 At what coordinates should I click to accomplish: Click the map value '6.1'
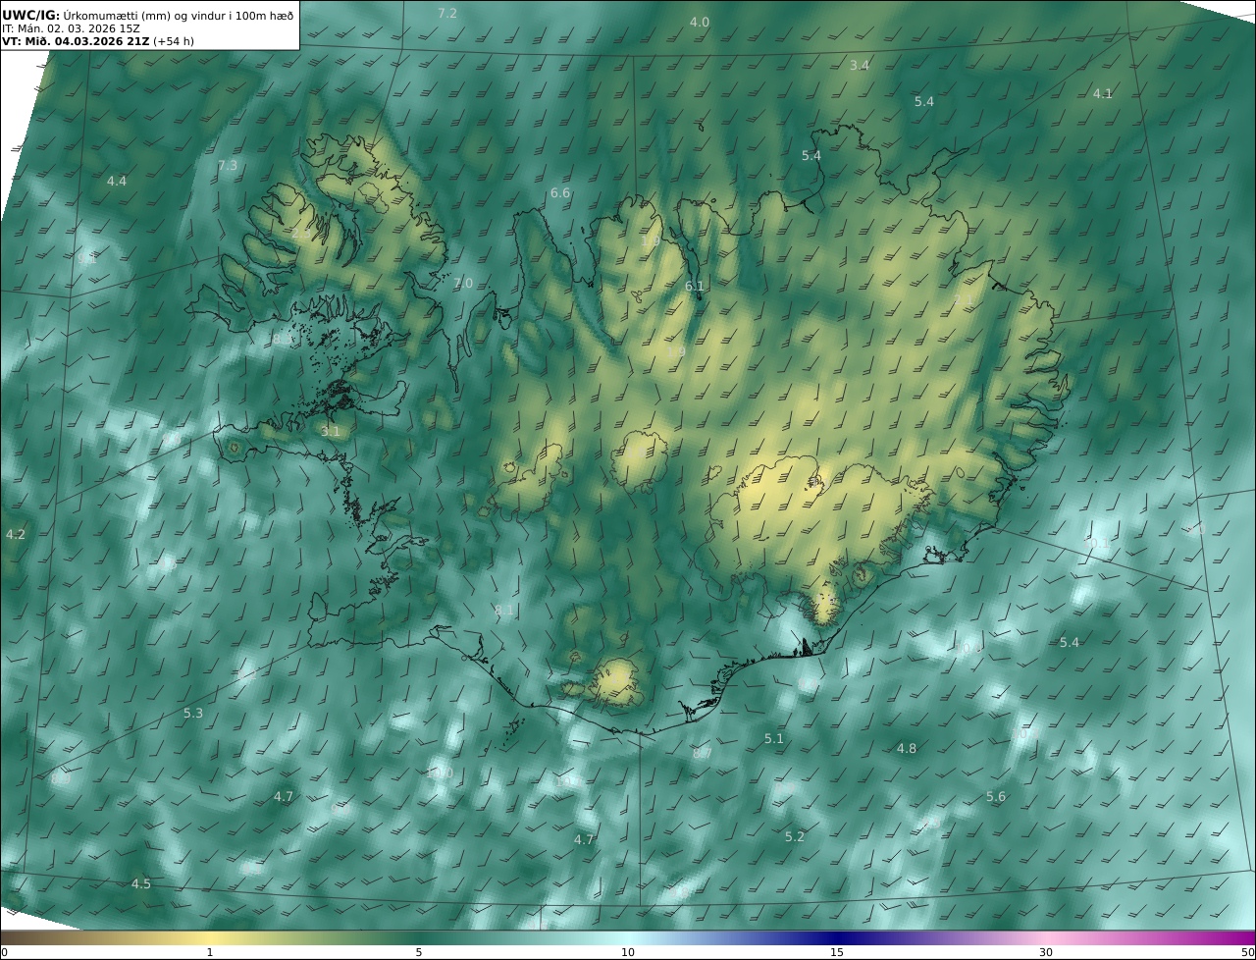click(695, 286)
